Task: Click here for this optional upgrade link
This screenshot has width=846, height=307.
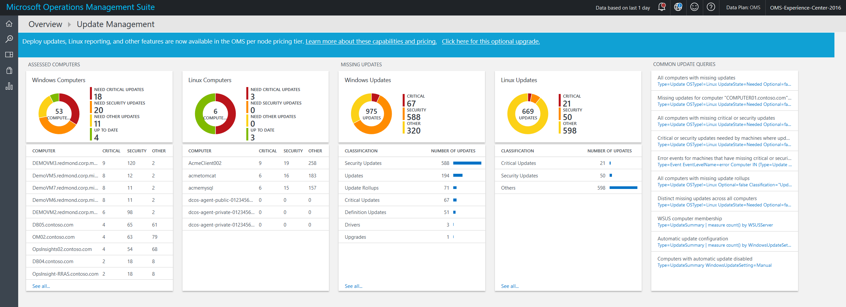Action: [x=491, y=42]
